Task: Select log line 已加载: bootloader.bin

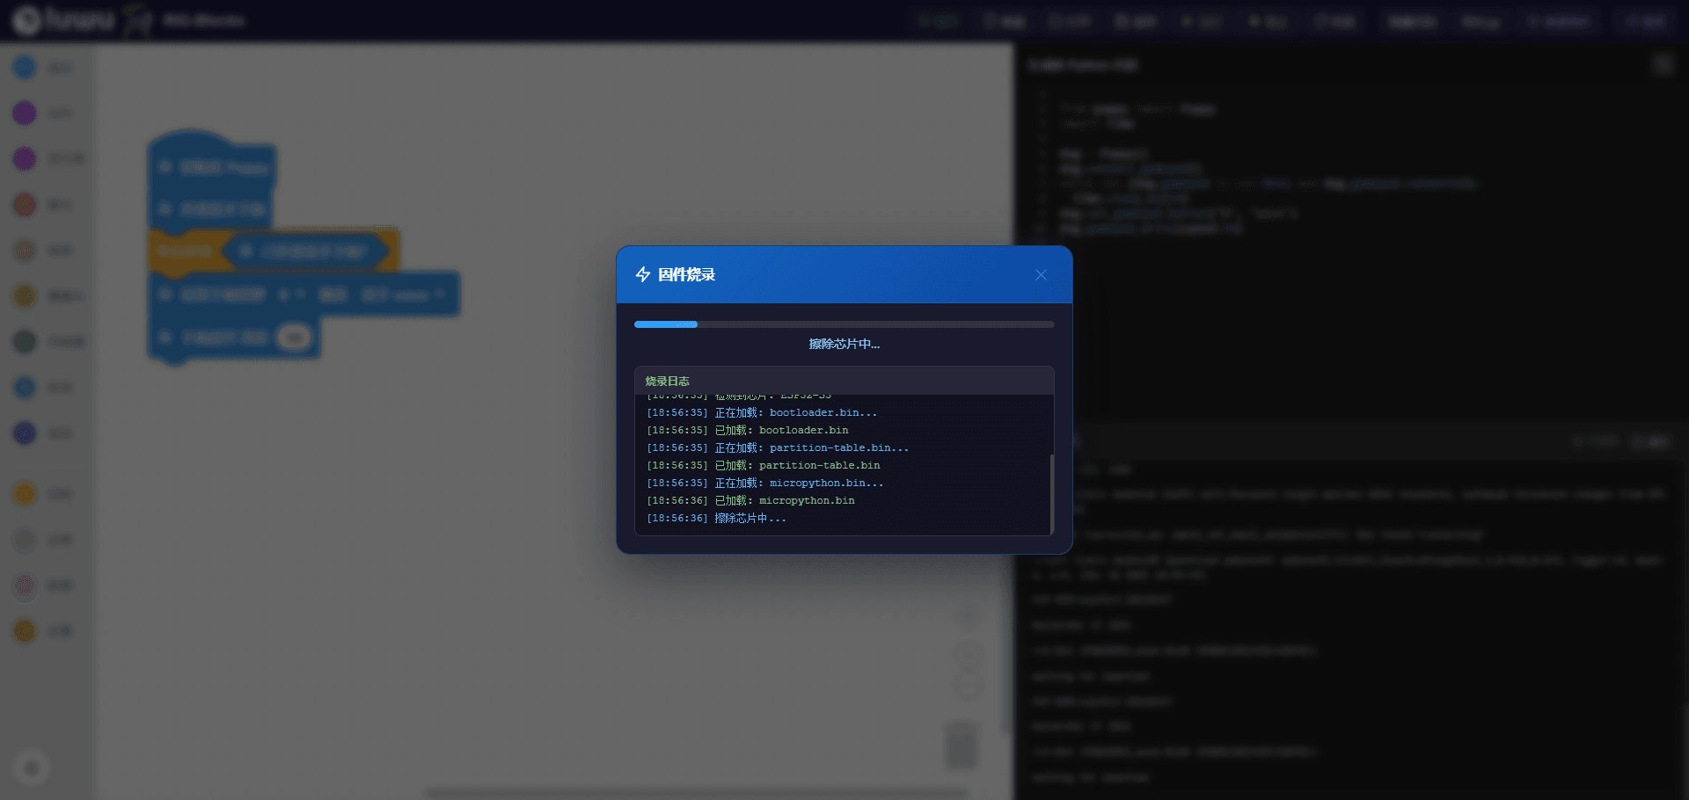Action: pyautogui.click(x=748, y=430)
